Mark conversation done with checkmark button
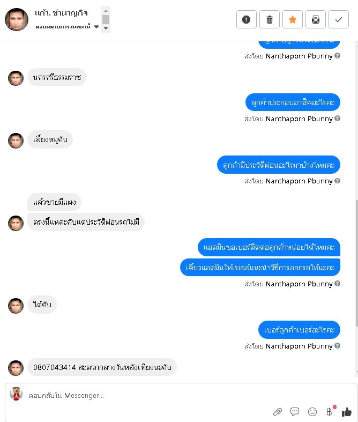Image resolution: width=358 pixels, height=422 pixels. coord(339,19)
